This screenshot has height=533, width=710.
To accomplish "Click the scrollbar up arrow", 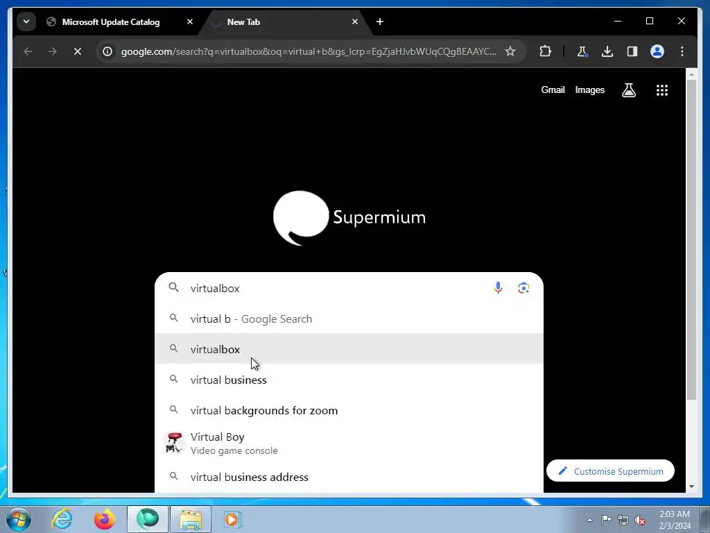I will point(691,74).
